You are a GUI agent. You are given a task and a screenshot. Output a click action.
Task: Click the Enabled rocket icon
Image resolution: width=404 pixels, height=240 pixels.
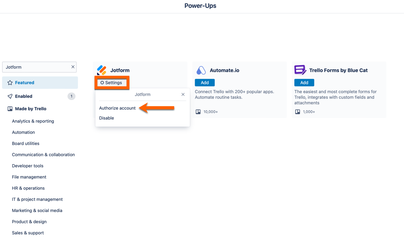[x=10, y=96]
